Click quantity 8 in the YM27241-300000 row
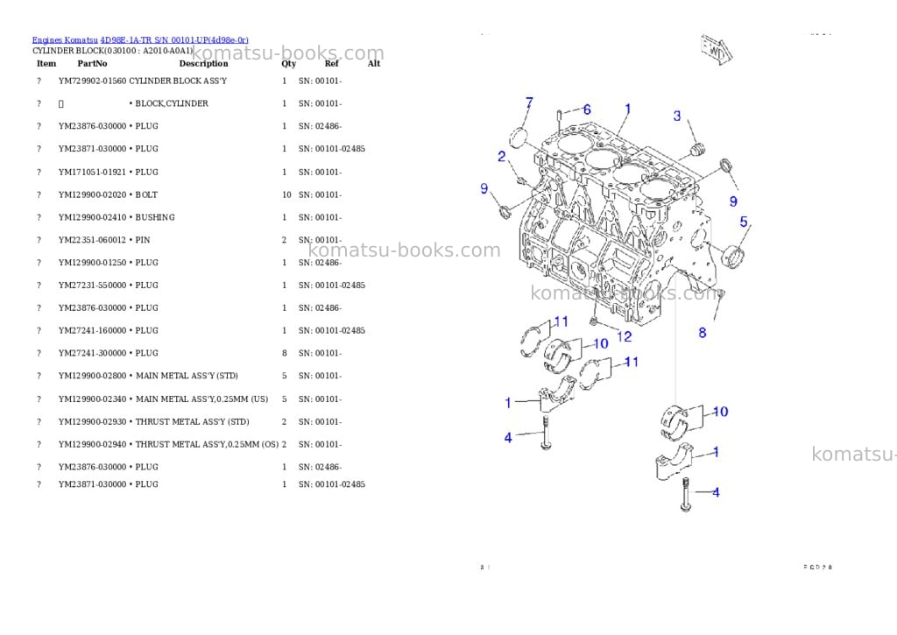897x635 pixels. [285, 354]
